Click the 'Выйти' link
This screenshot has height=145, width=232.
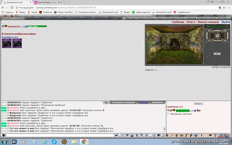(226, 22)
